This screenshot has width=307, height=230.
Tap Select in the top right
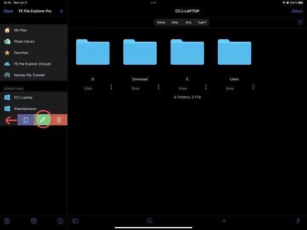(297, 11)
